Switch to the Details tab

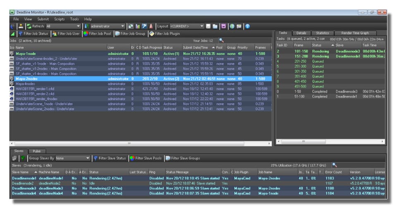point(301,33)
